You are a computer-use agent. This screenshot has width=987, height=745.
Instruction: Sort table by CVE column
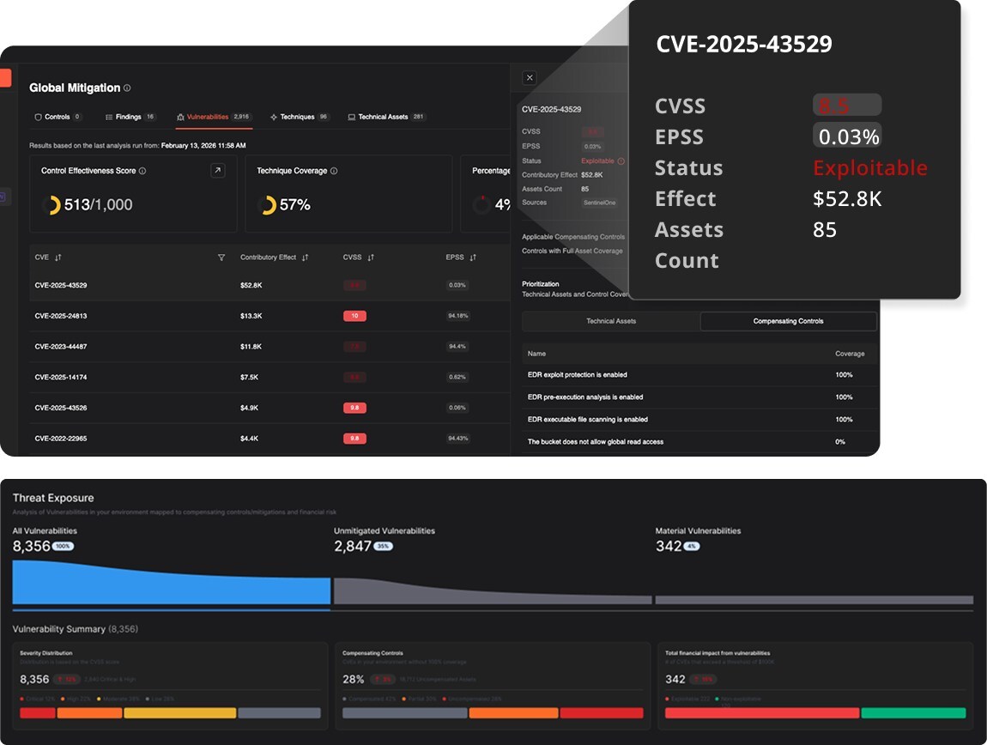[58, 257]
